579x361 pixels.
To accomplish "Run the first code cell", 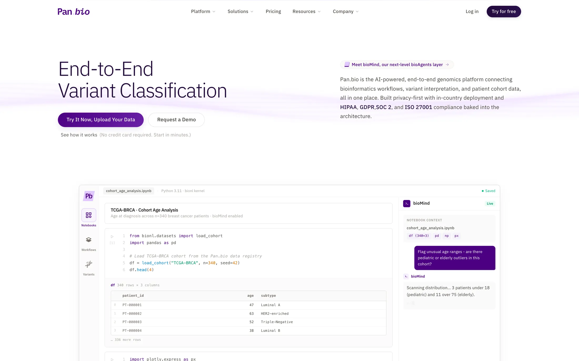I will pos(112,236).
